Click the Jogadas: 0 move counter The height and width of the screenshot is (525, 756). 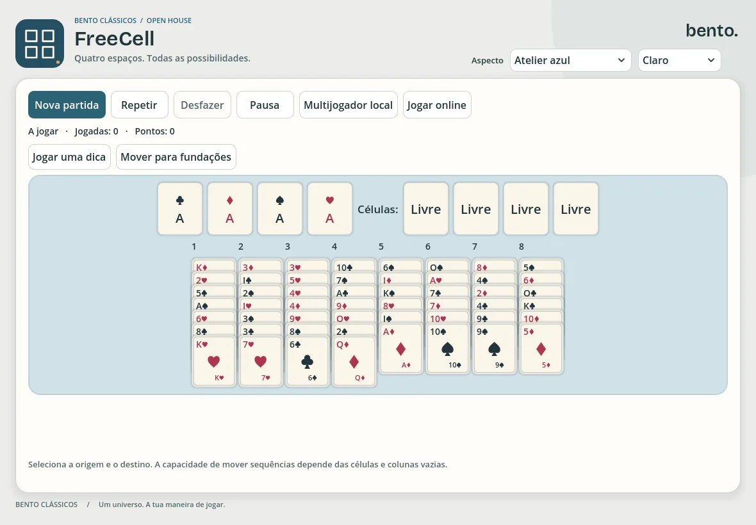[x=97, y=131]
